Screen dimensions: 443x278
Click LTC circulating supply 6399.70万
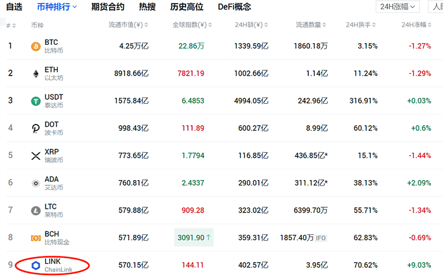(311, 210)
